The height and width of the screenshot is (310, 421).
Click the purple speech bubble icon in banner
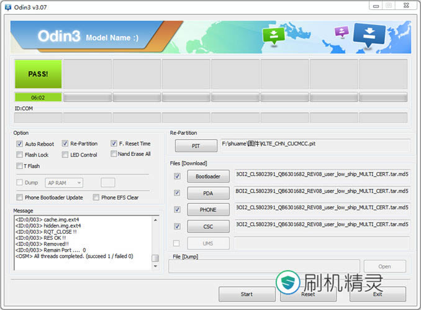point(341,32)
